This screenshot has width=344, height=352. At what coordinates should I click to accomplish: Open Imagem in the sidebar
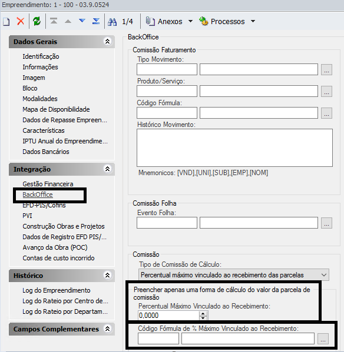(34, 78)
